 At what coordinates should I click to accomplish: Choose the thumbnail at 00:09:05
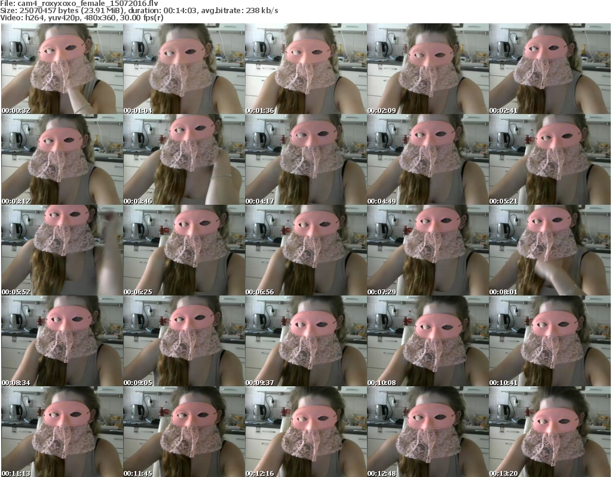(184, 341)
